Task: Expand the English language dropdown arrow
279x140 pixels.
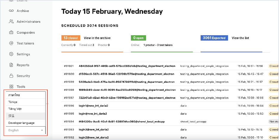Action: pyautogui.click(x=42, y=130)
